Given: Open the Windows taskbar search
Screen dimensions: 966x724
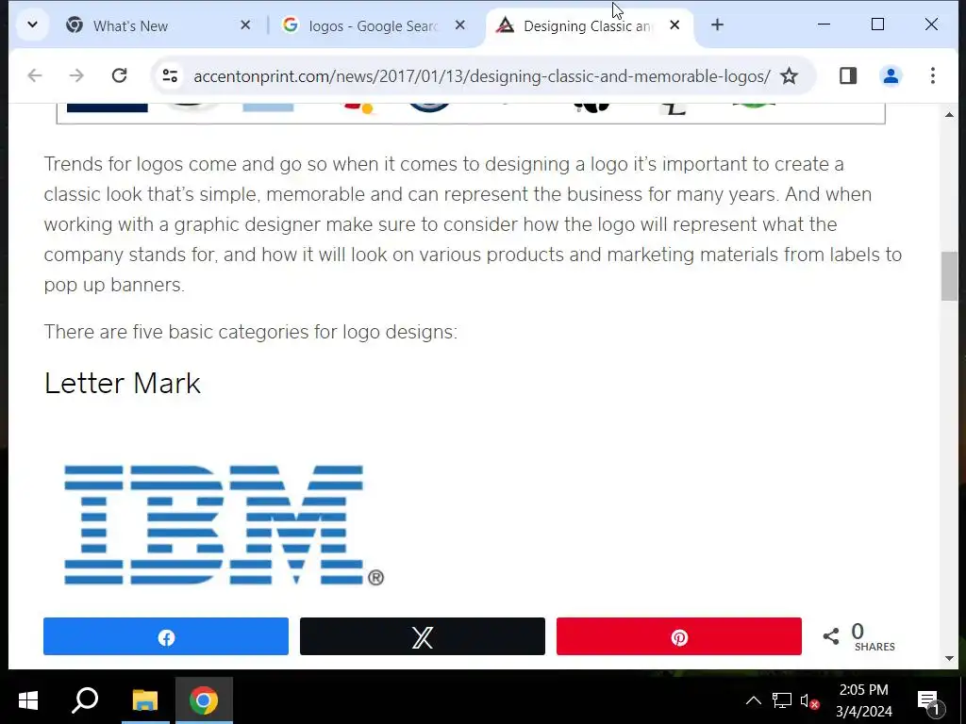Looking at the screenshot, I should pos(85,700).
